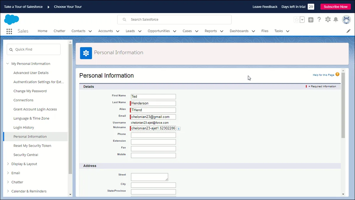Click the First Name field
Viewport: 355px width, 200px height.
[x=154, y=97]
